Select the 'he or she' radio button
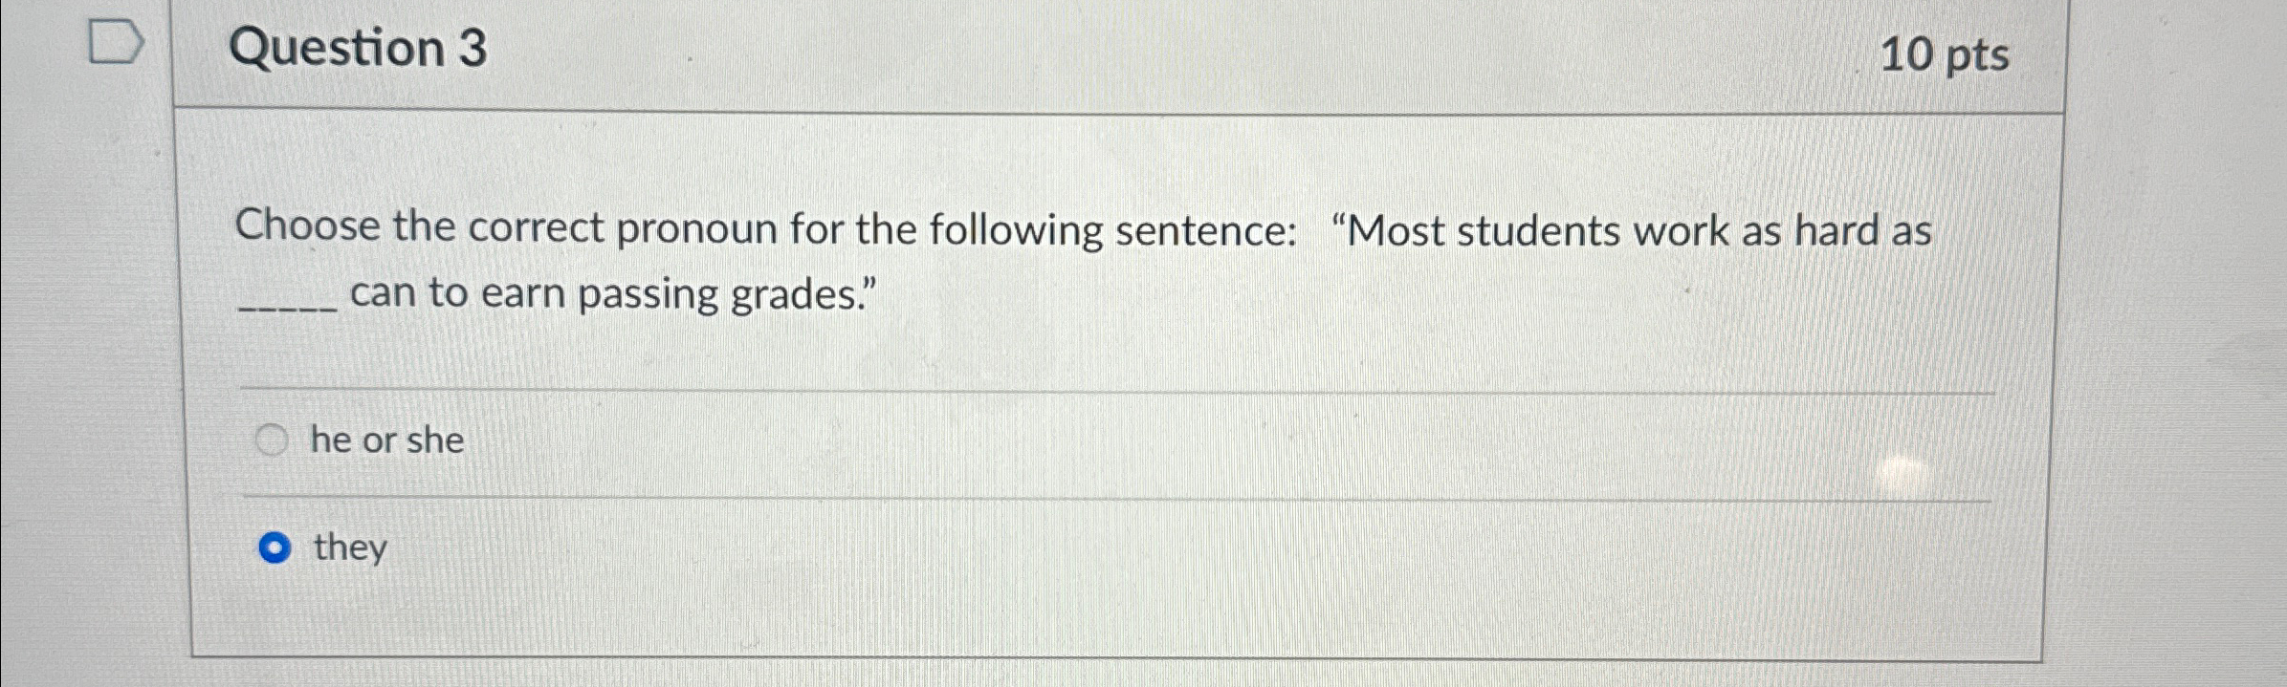The image size is (2287, 687). [x=275, y=440]
